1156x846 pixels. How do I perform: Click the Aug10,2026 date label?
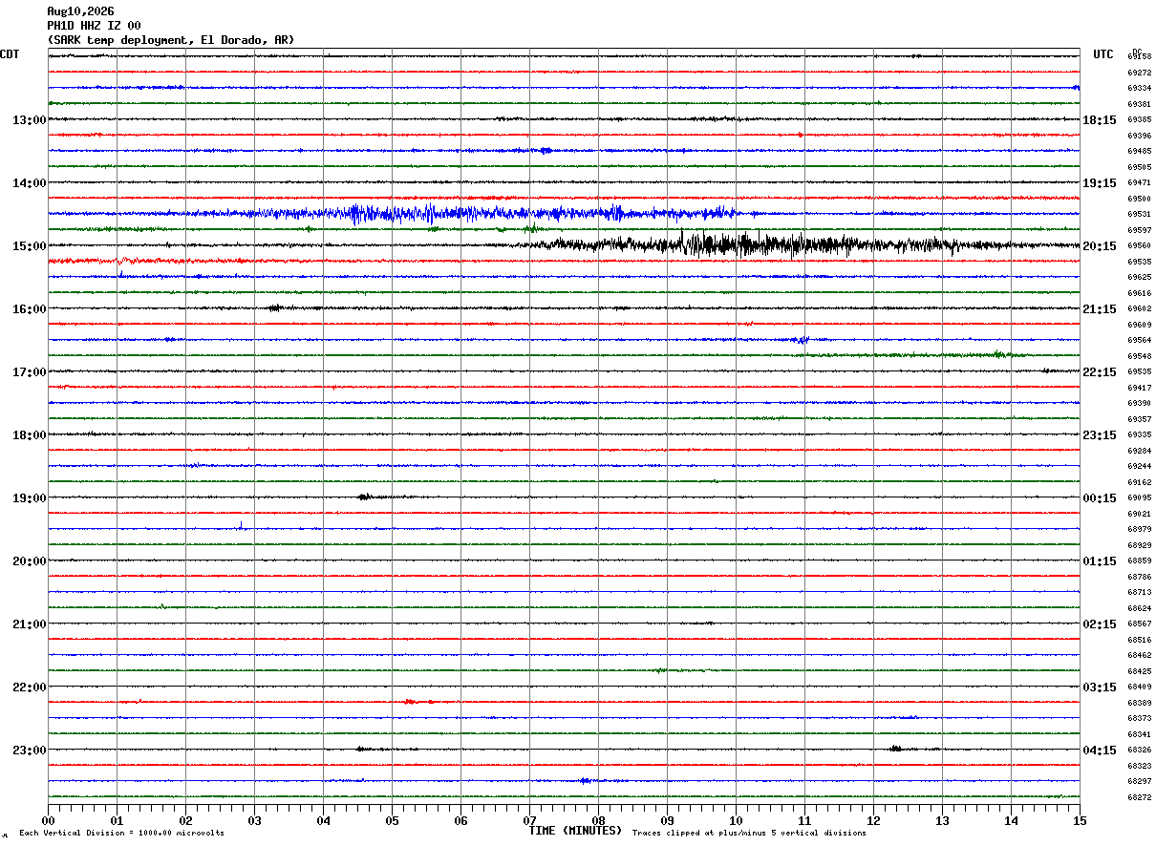pyautogui.click(x=80, y=11)
